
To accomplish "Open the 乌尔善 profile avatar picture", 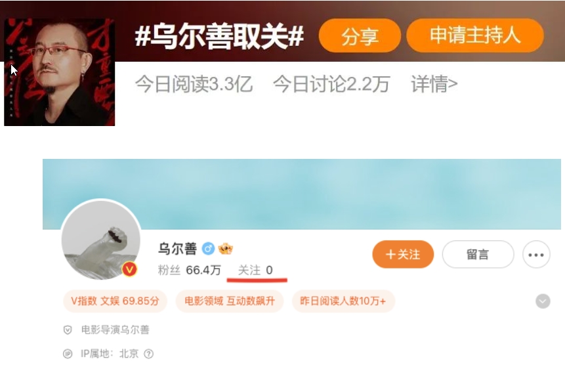I will pyautogui.click(x=101, y=240).
